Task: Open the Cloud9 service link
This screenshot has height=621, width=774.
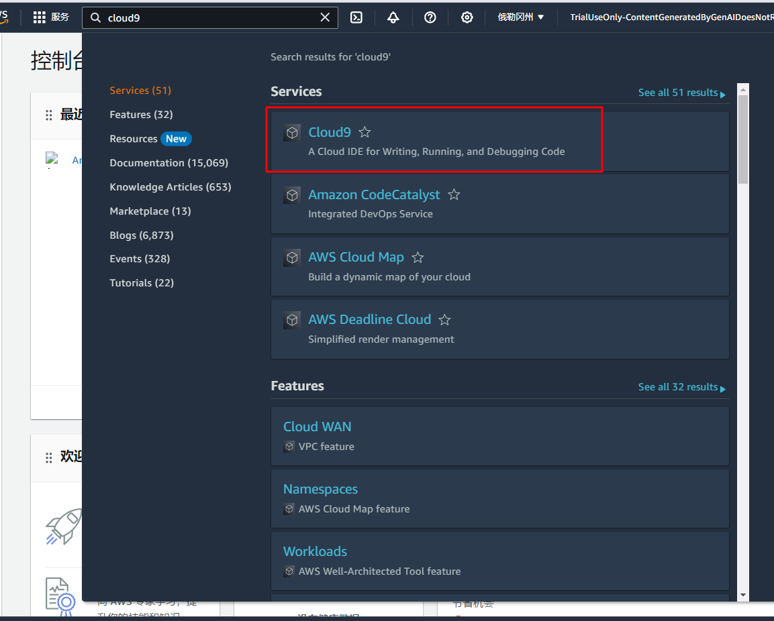Action: 329,132
